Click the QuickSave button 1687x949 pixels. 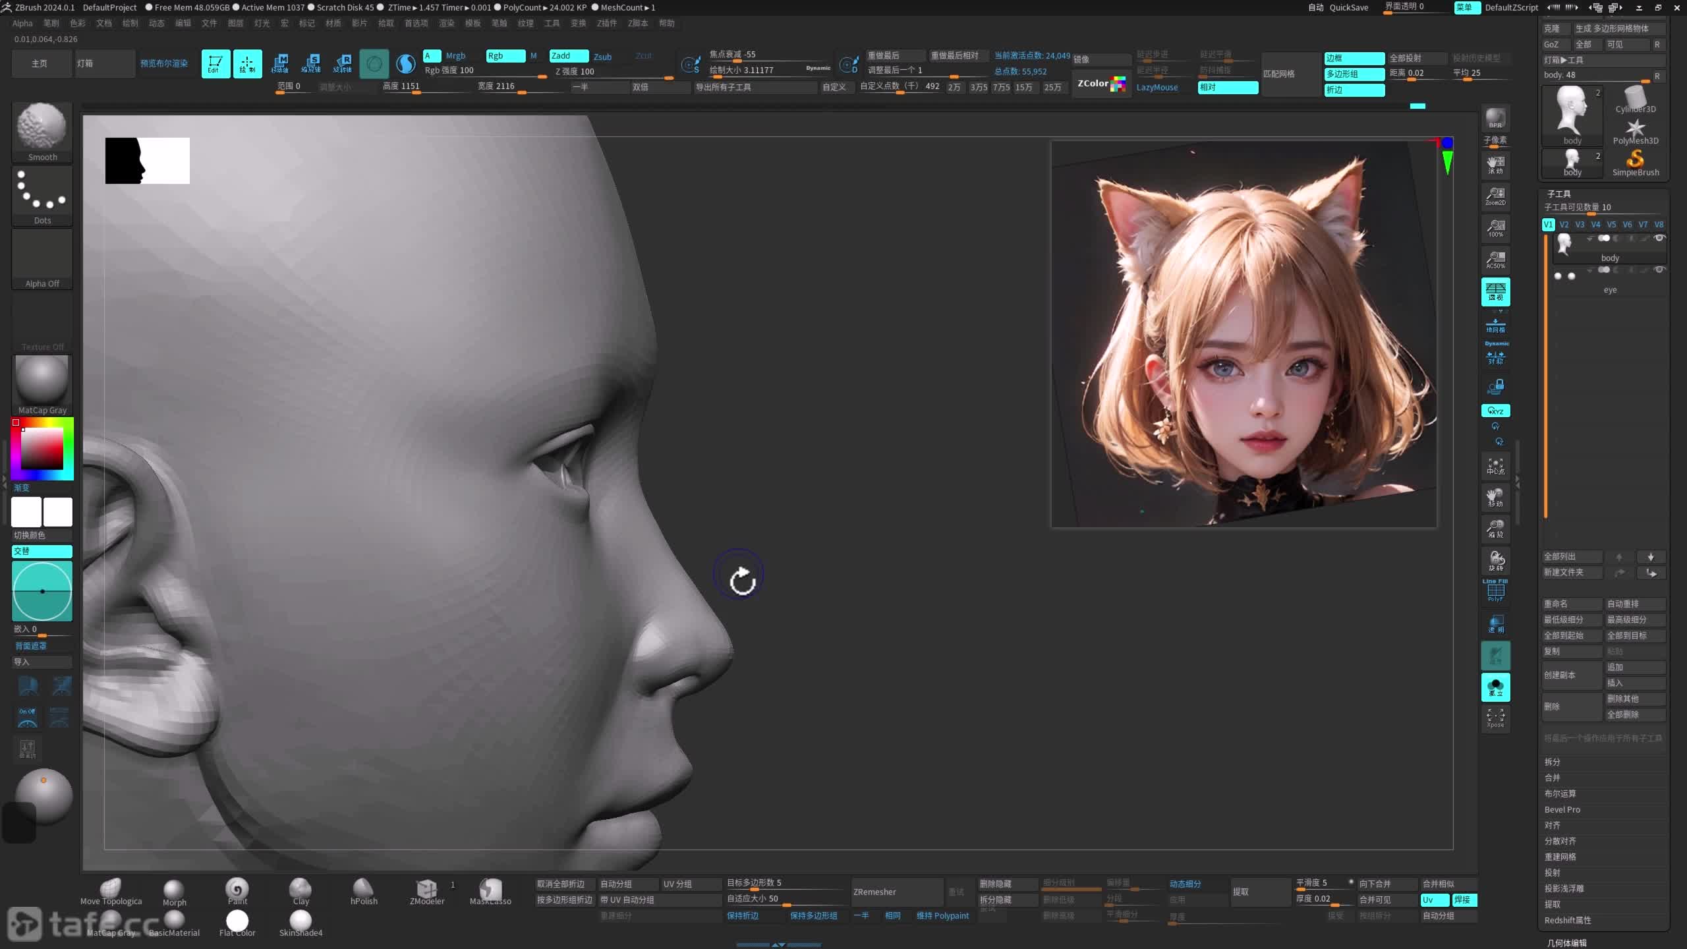pyautogui.click(x=1349, y=7)
